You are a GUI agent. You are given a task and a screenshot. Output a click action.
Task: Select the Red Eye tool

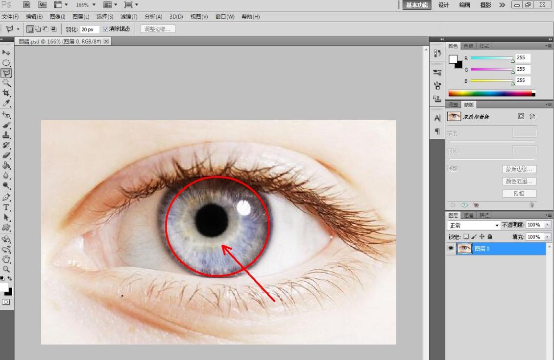[6, 115]
